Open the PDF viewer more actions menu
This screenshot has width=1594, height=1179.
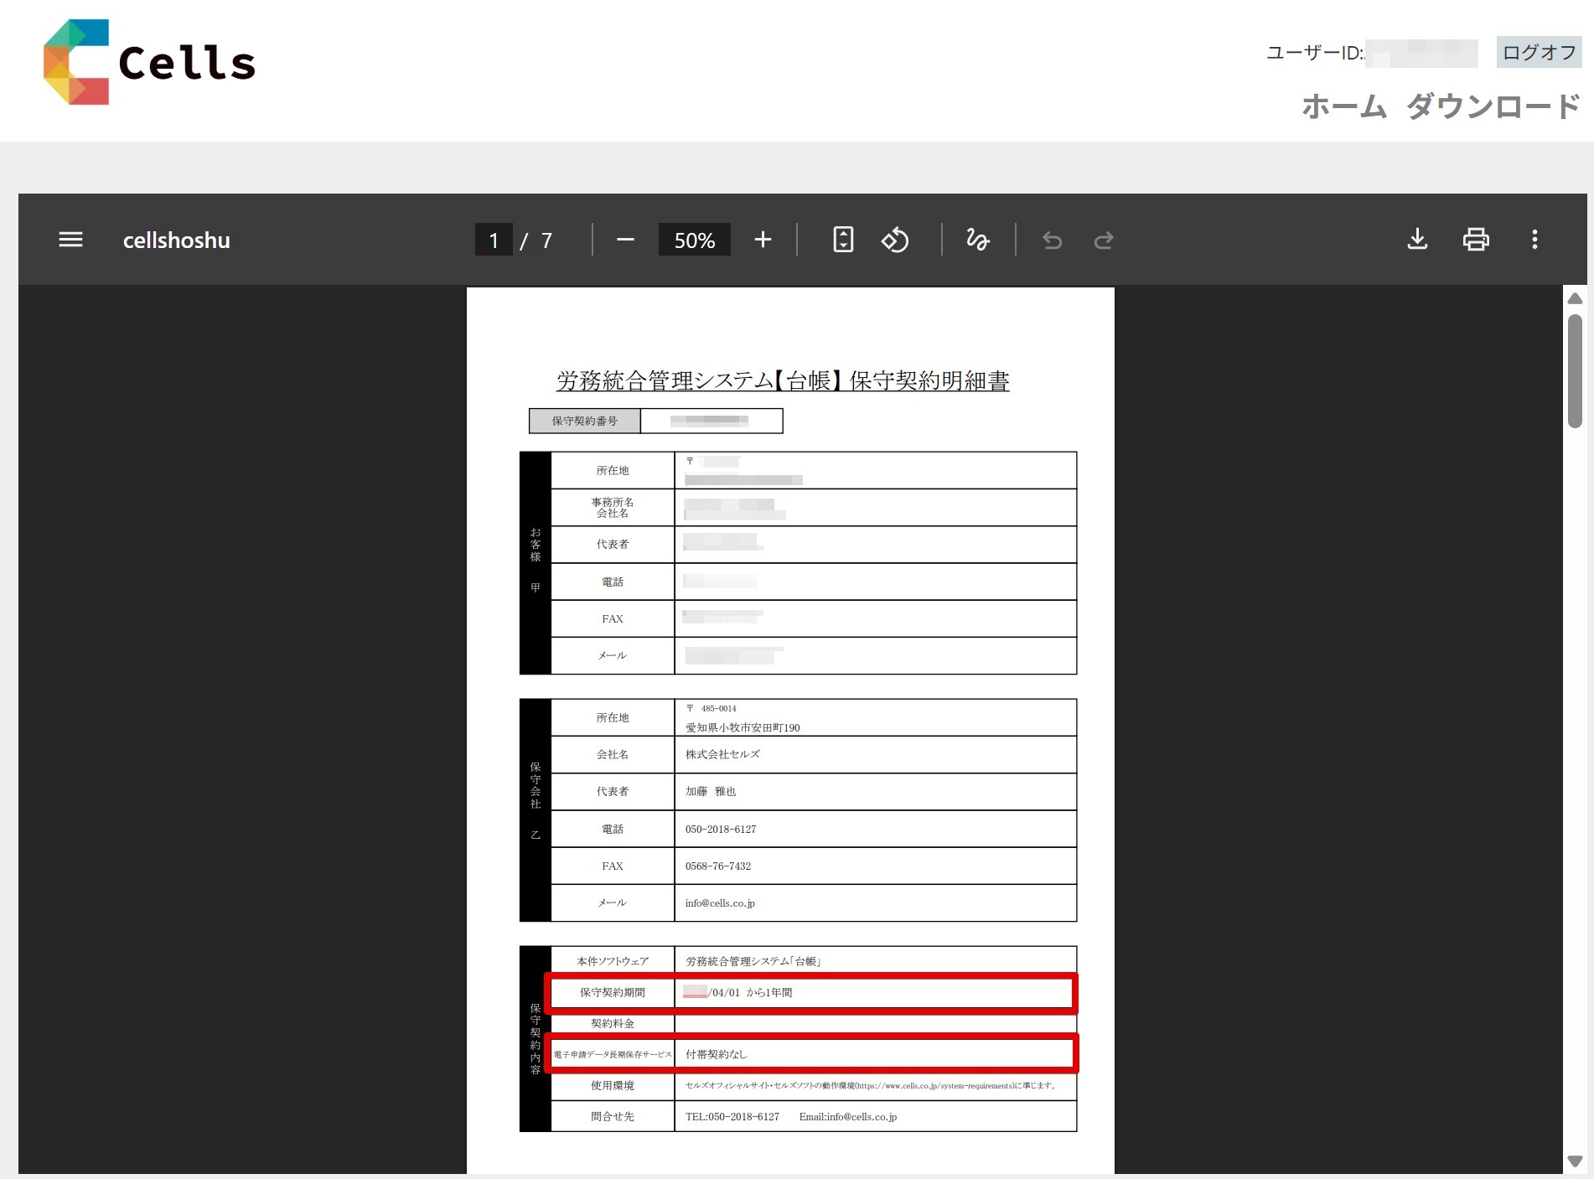coord(1534,240)
